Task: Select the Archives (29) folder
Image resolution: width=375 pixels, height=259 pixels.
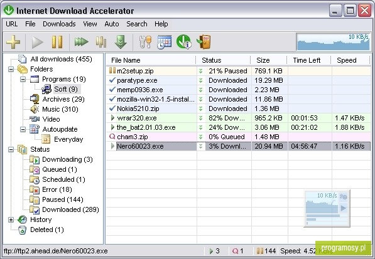Action: click(63, 99)
